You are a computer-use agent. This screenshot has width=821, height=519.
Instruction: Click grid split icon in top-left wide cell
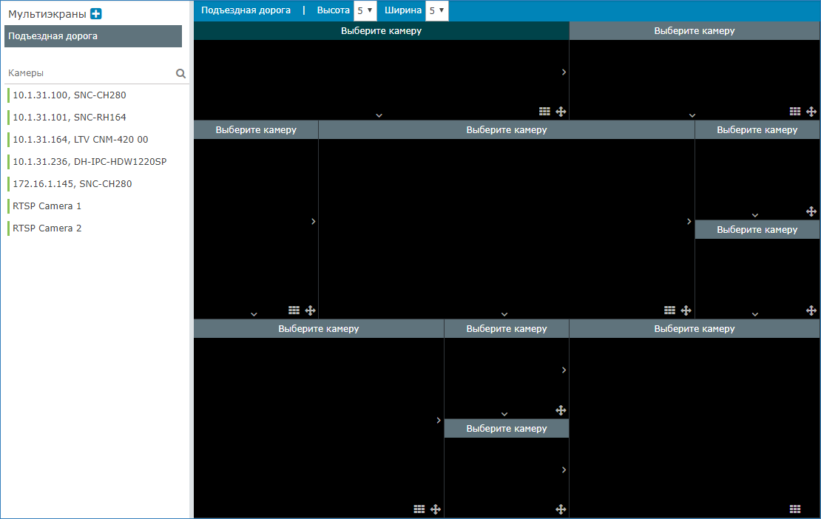click(x=544, y=112)
